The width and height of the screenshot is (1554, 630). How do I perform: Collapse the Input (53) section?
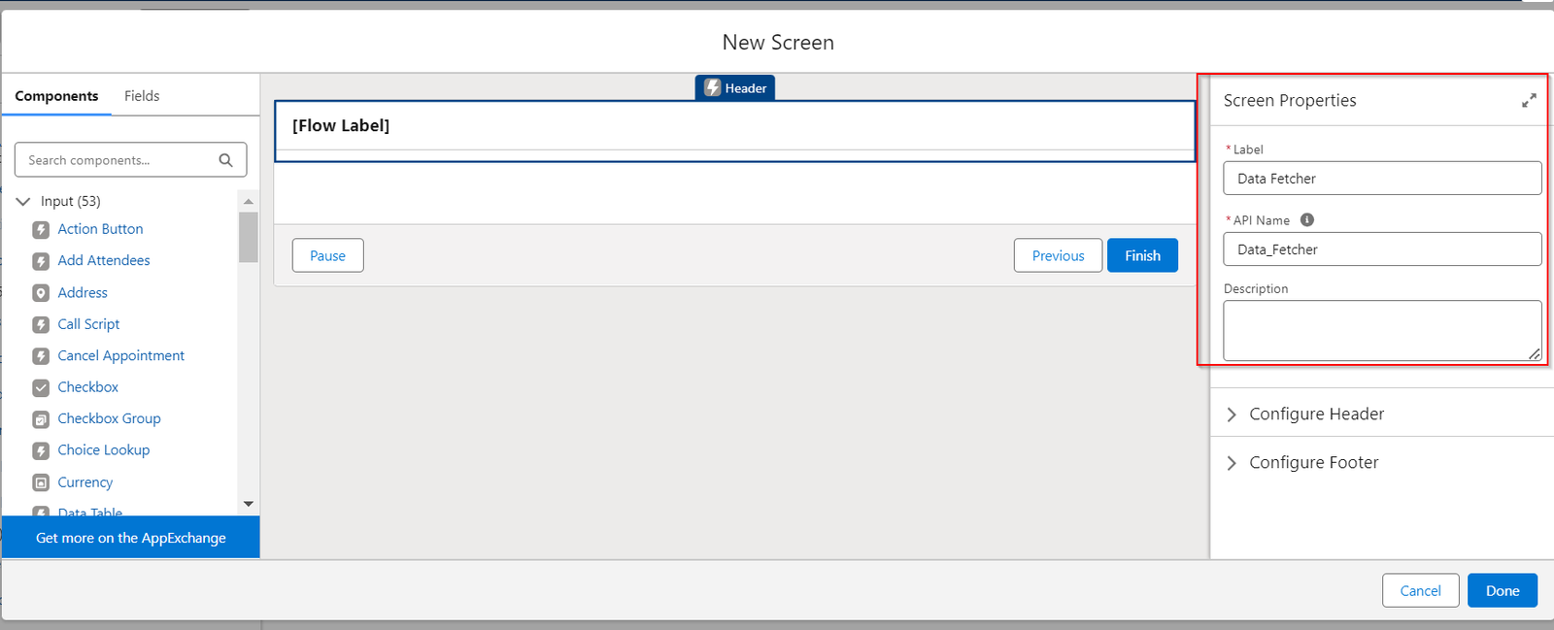[23, 201]
